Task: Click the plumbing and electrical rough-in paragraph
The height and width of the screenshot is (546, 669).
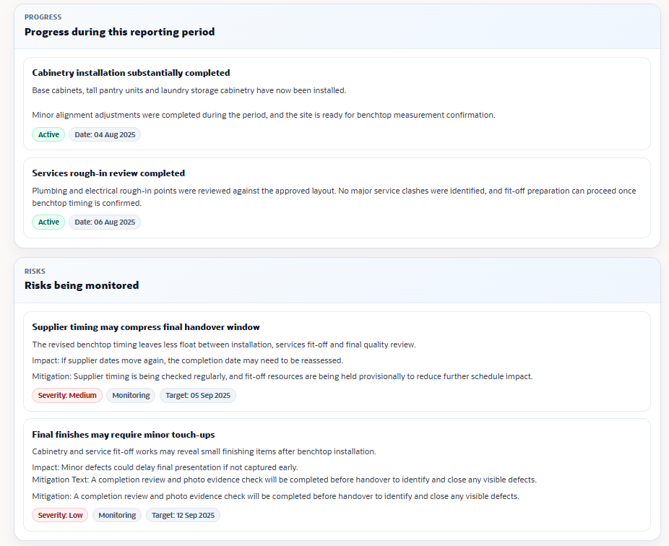Action: click(334, 196)
